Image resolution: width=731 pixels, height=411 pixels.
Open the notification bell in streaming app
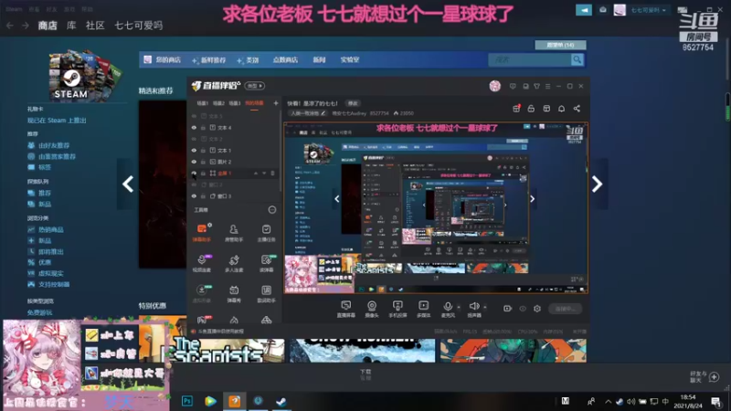coord(561,109)
